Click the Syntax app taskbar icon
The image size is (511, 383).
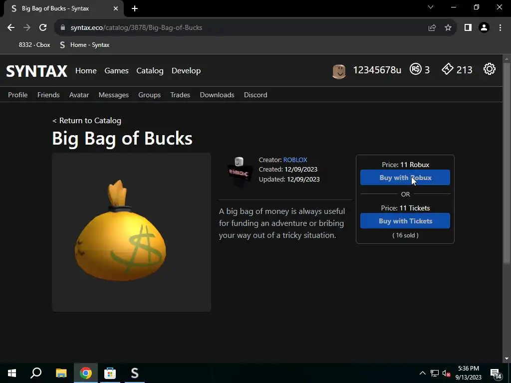click(x=135, y=373)
